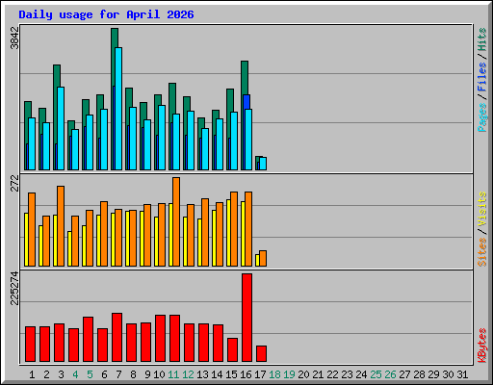Click the orange sites bar for day 11
Viewport: 493px width, 385px height.
click(x=176, y=221)
